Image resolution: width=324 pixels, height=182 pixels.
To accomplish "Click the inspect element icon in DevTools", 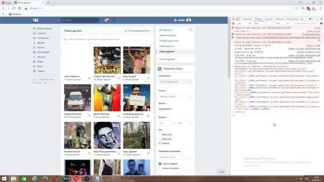I will point(233,19).
